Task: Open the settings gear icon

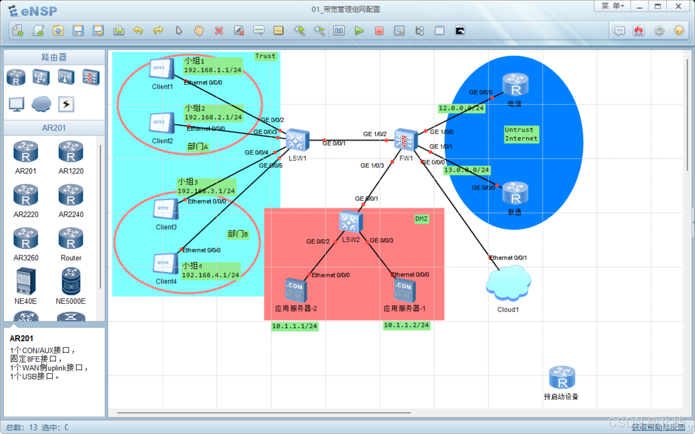Action: [x=659, y=31]
